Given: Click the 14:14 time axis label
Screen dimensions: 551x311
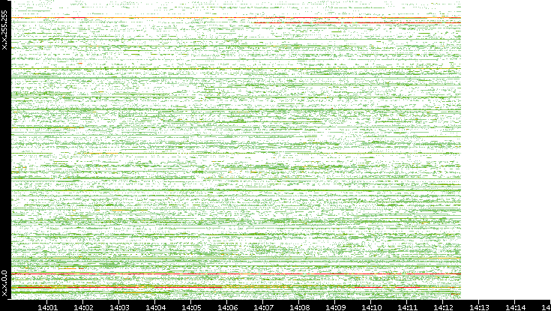Looking at the screenshot, I should click(x=515, y=307).
